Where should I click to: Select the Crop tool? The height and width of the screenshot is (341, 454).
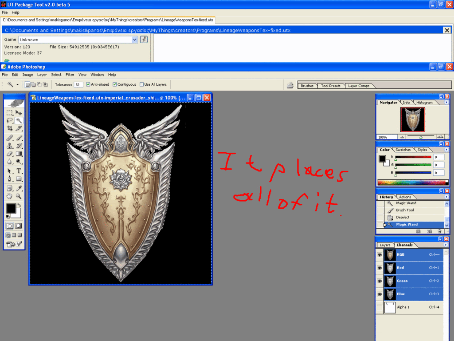[9, 128]
